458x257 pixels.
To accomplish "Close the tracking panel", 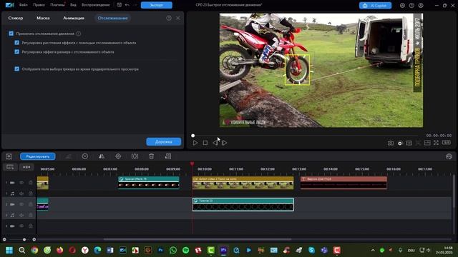I will [178, 18].
